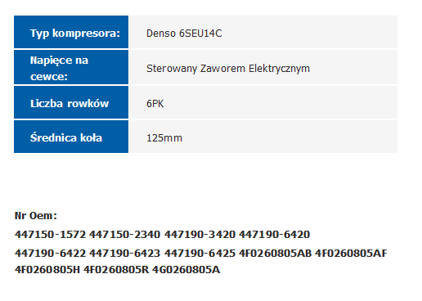Click the 'Średnica koła' label cell

(x=71, y=137)
